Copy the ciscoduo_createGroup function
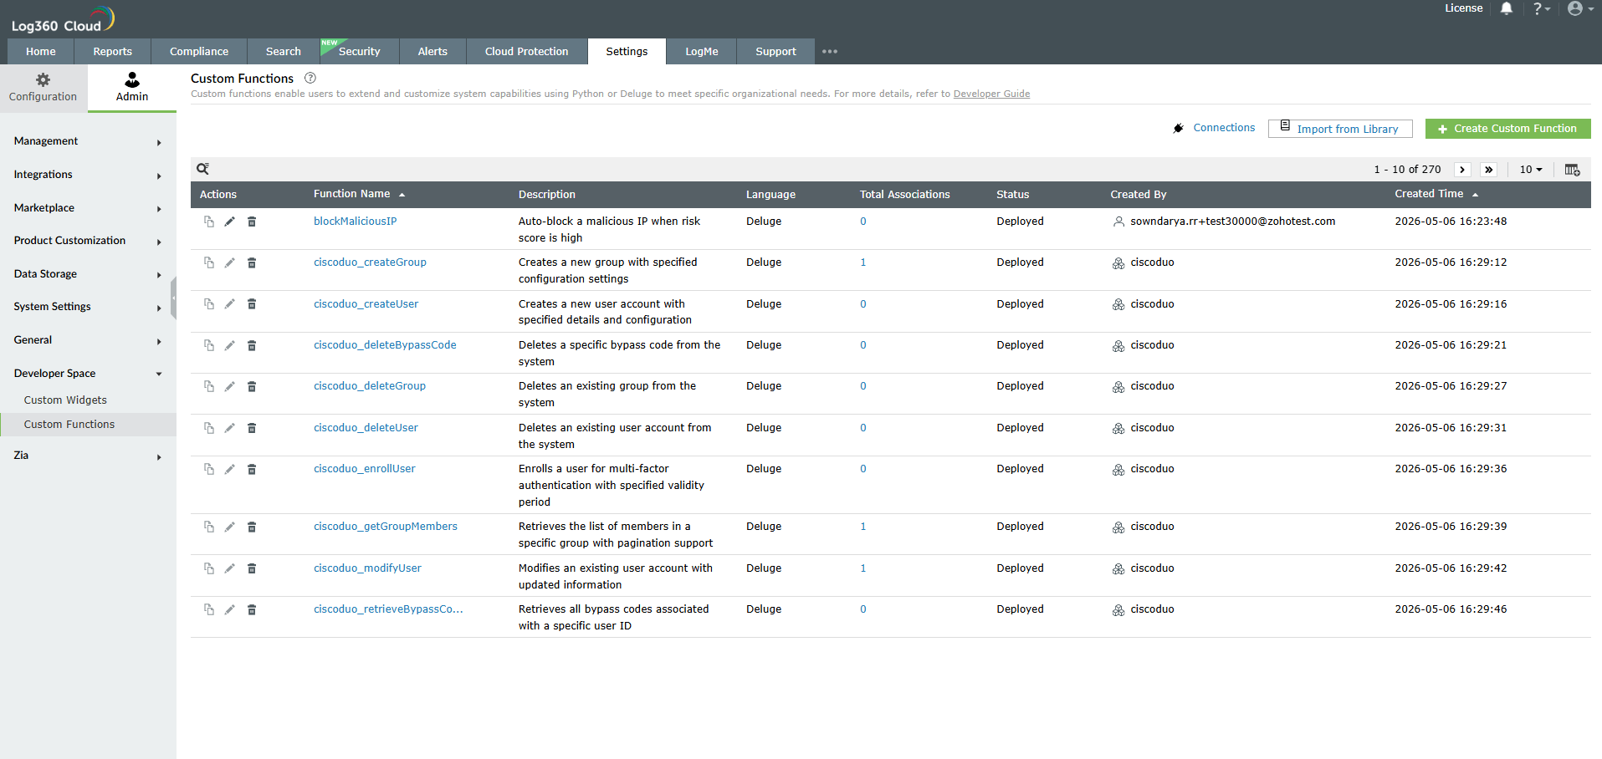The image size is (1602, 759). click(x=208, y=262)
